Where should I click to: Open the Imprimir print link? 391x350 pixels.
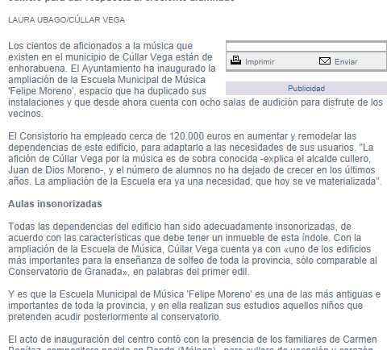coord(260,62)
